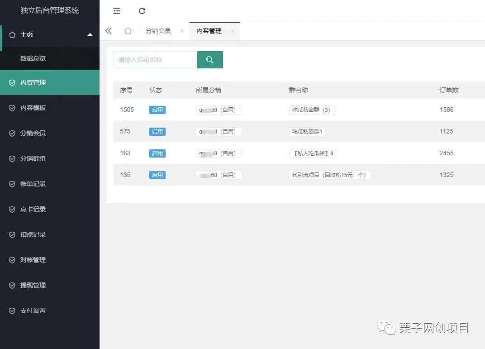The width and height of the screenshot is (485, 349).
Task: Click the 代引流项目 group label
Action: coord(330,175)
